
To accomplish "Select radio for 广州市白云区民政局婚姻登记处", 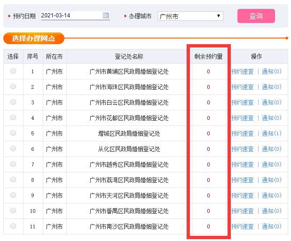I will point(13,102).
